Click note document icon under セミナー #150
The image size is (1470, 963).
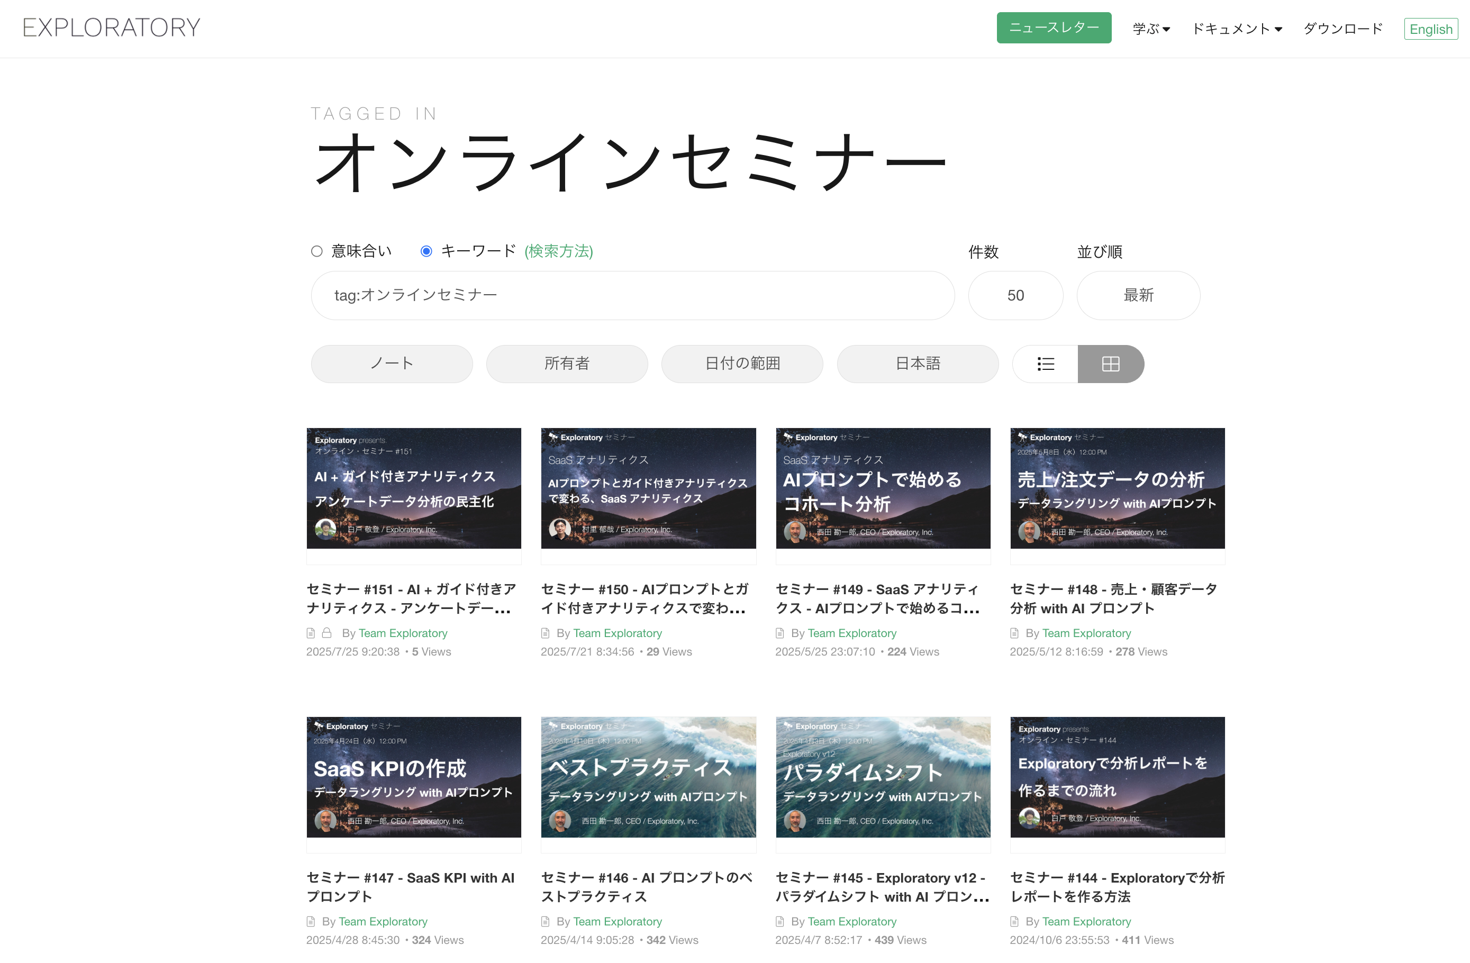546,633
